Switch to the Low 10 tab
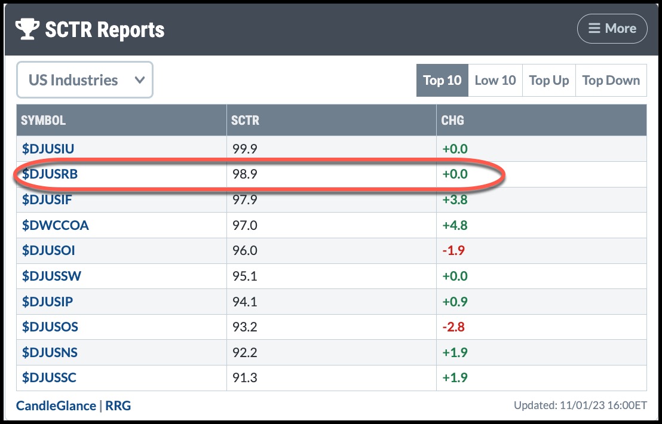 (x=495, y=80)
